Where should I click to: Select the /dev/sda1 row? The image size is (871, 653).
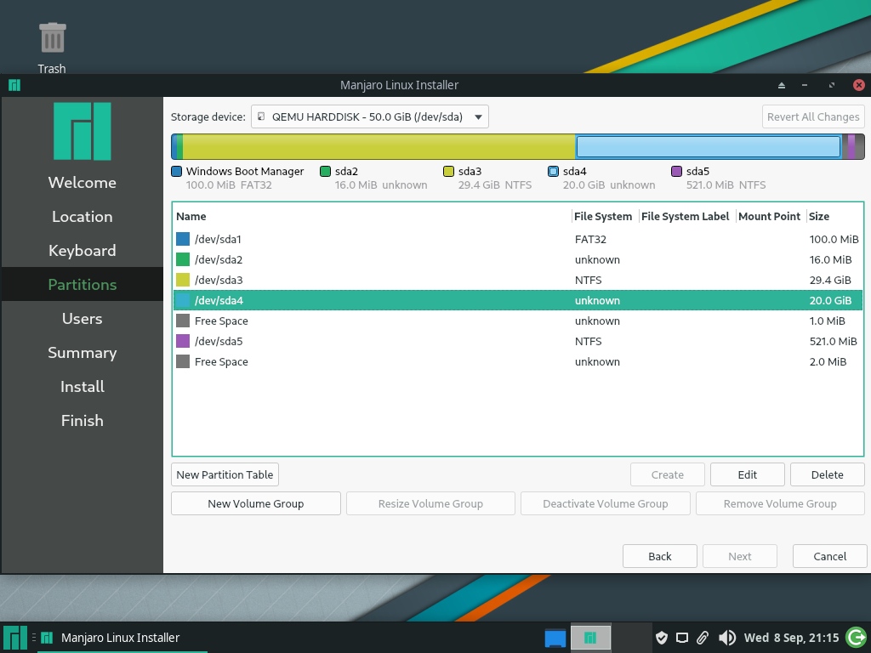518,239
